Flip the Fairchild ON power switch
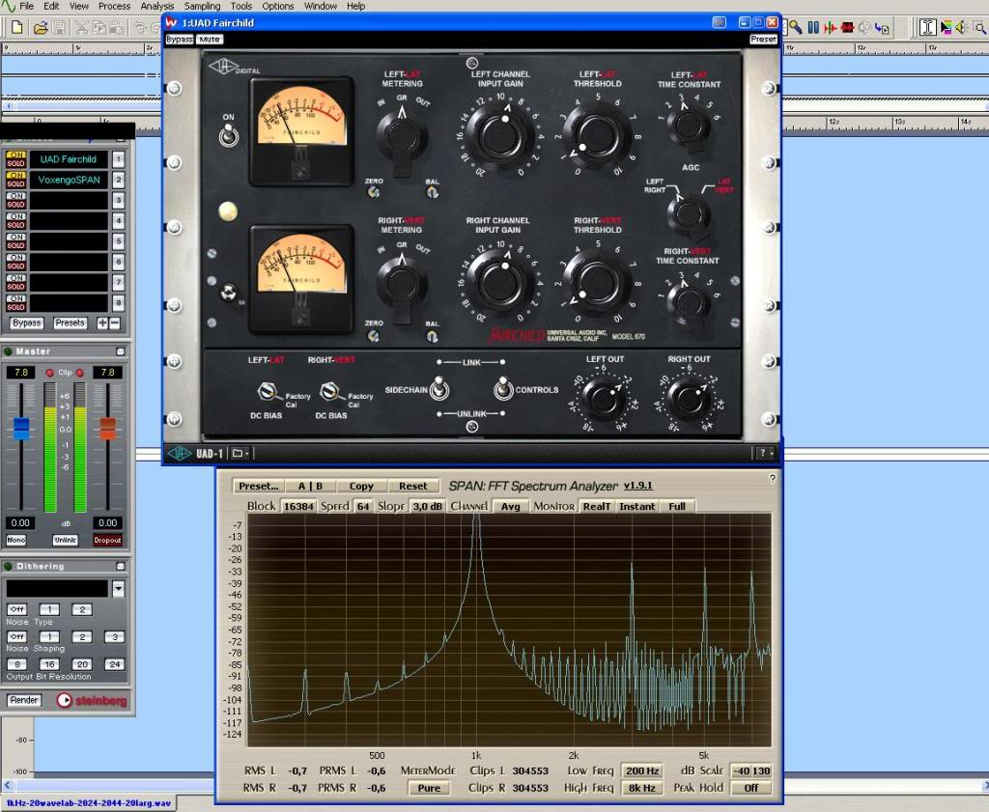989x812 pixels. pyautogui.click(x=228, y=136)
